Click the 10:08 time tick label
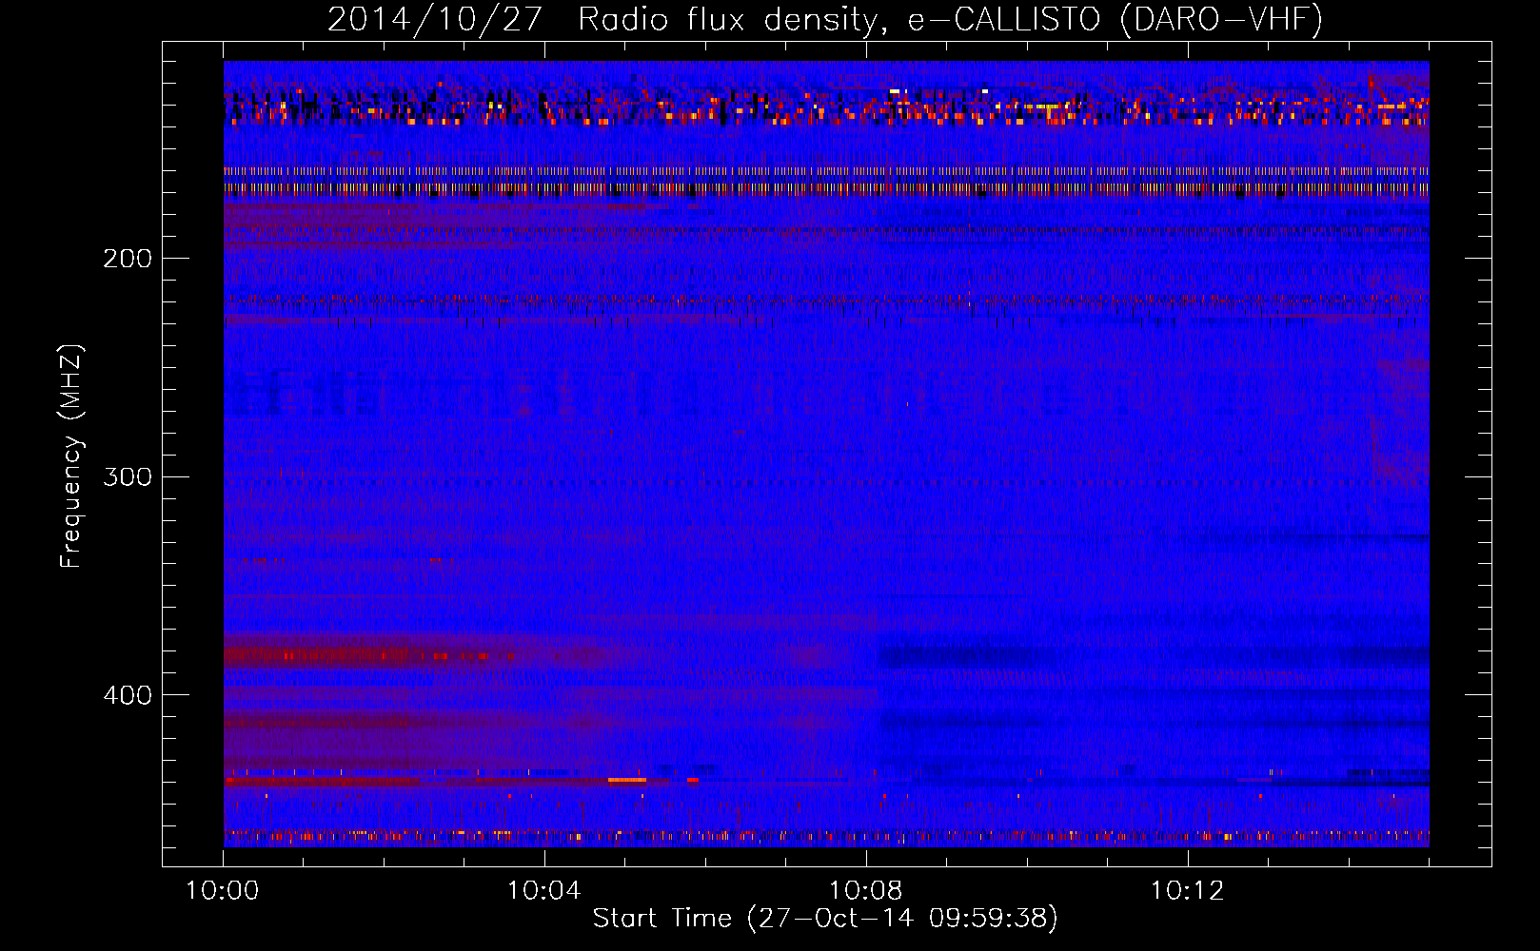 pos(866,891)
